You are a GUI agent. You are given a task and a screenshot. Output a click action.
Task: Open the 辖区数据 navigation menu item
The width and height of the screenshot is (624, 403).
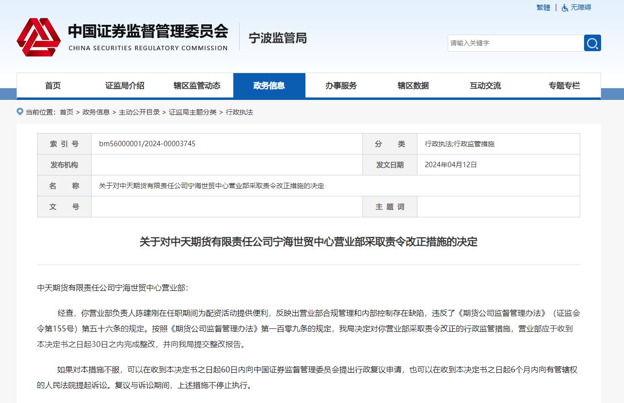[413, 85]
